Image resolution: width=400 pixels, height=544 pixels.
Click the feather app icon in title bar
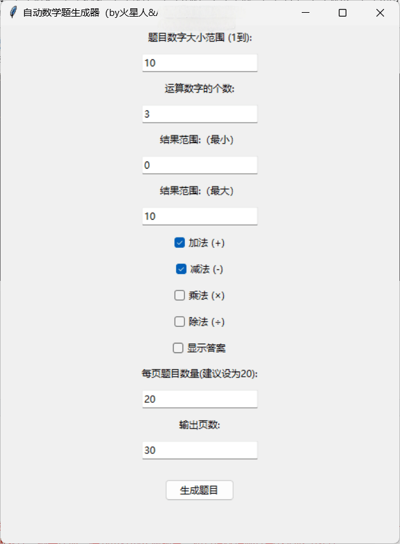pos(13,13)
